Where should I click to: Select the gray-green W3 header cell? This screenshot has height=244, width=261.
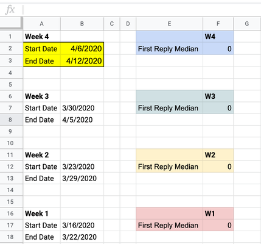[218, 96]
